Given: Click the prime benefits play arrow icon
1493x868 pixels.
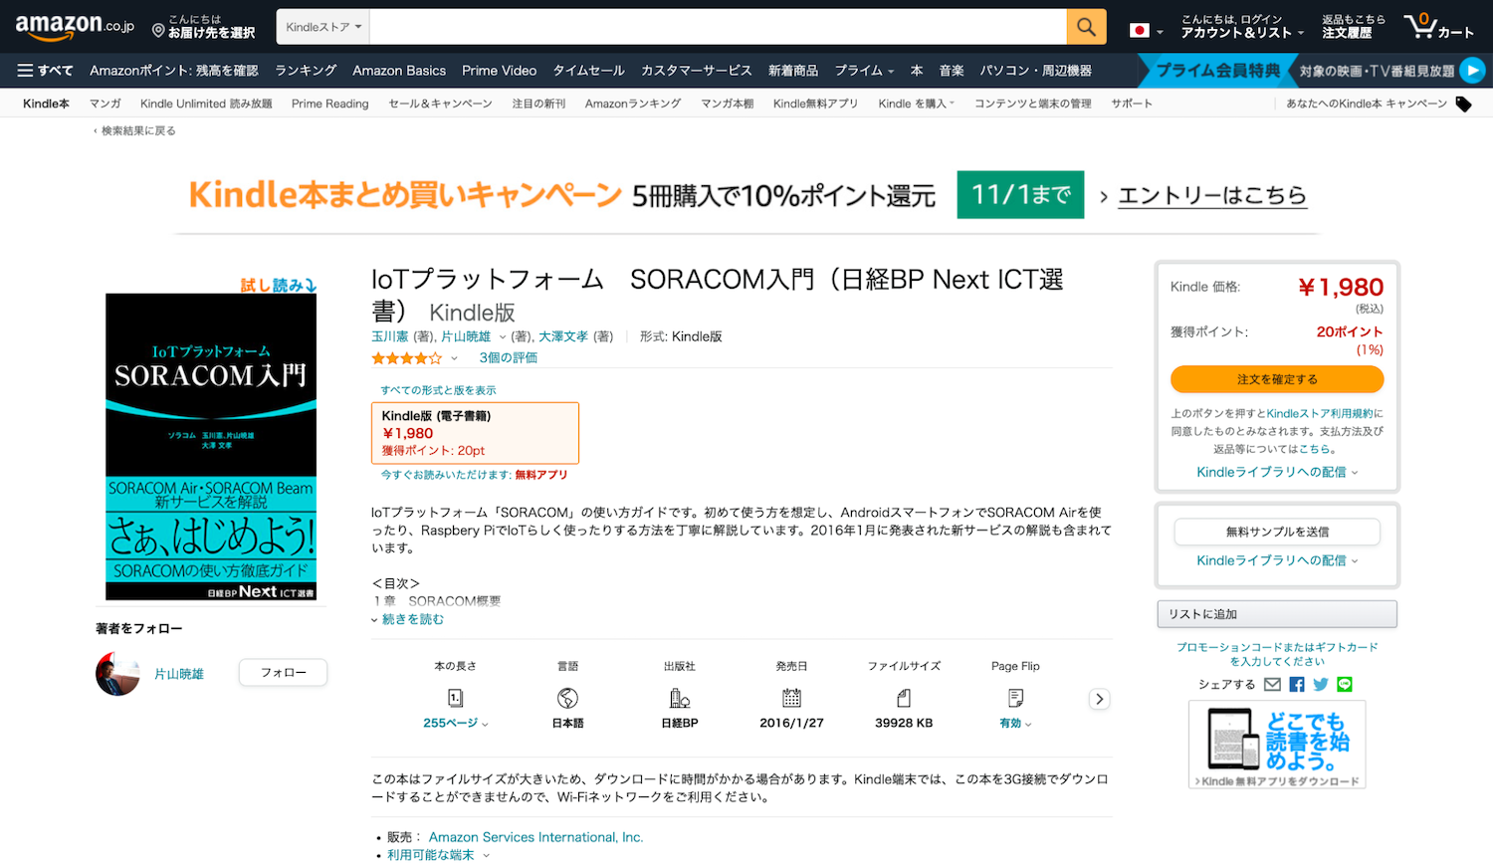Looking at the screenshot, I should (1472, 71).
